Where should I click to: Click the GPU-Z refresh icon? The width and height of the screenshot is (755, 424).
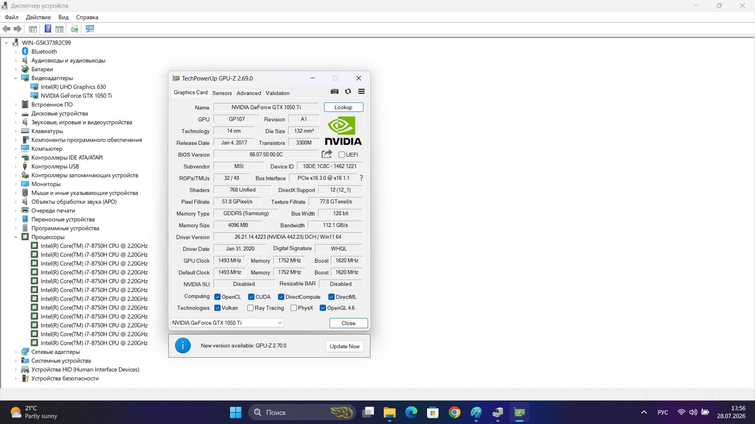pyautogui.click(x=348, y=91)
